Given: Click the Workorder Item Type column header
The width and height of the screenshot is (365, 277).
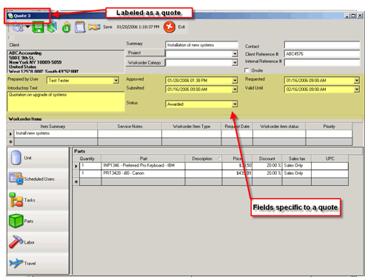Looking at the screenshot, I should 192,127.
